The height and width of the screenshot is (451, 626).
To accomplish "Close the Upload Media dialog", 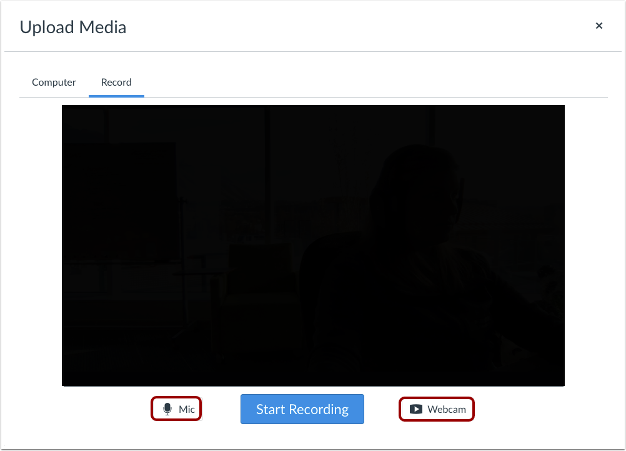I will tap(599, 26).
